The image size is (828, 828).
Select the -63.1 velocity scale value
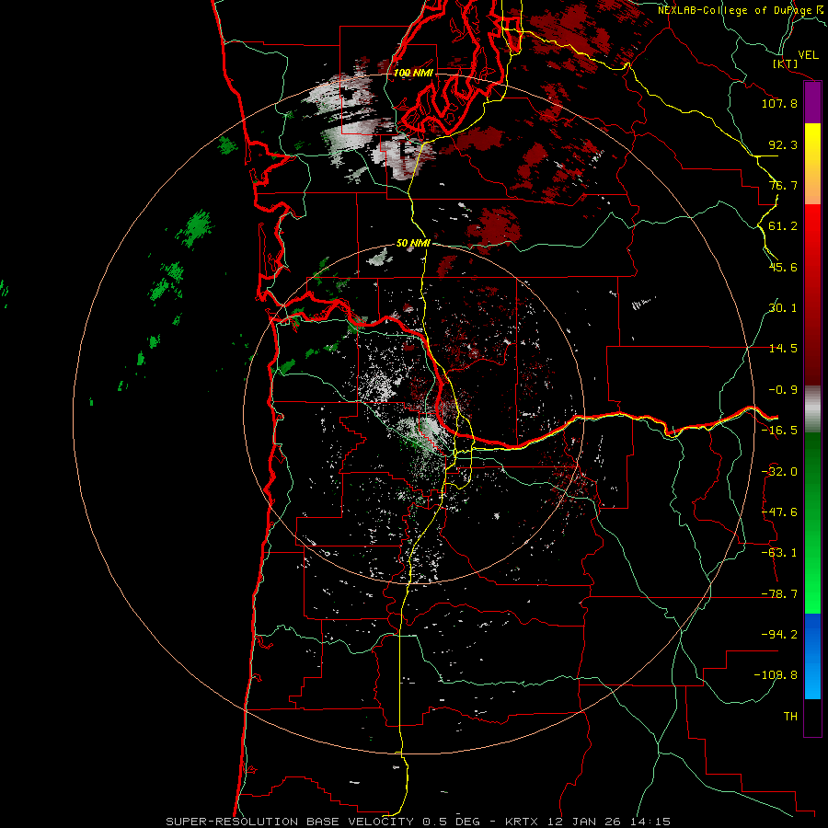(x=779, y=553)
